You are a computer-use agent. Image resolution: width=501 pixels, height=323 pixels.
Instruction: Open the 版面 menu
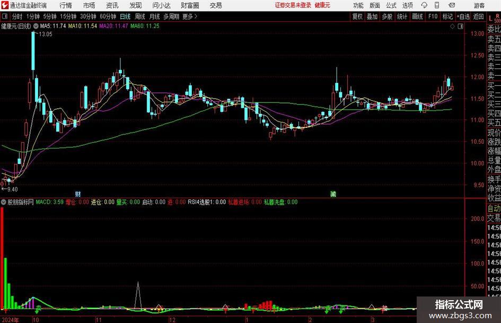(x=375, y=5)
